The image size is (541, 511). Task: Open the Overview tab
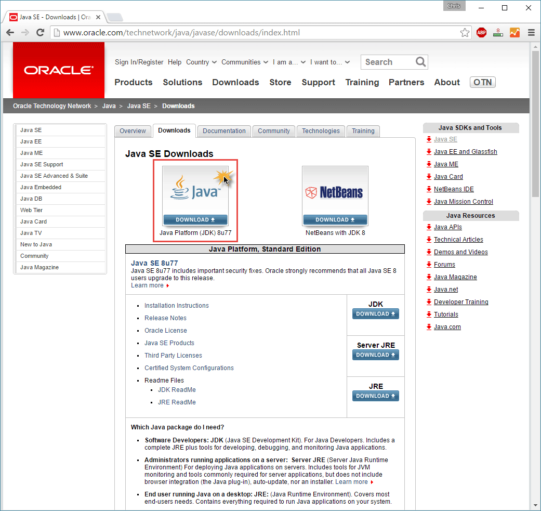pyautogui.click(x=133, y=131)
